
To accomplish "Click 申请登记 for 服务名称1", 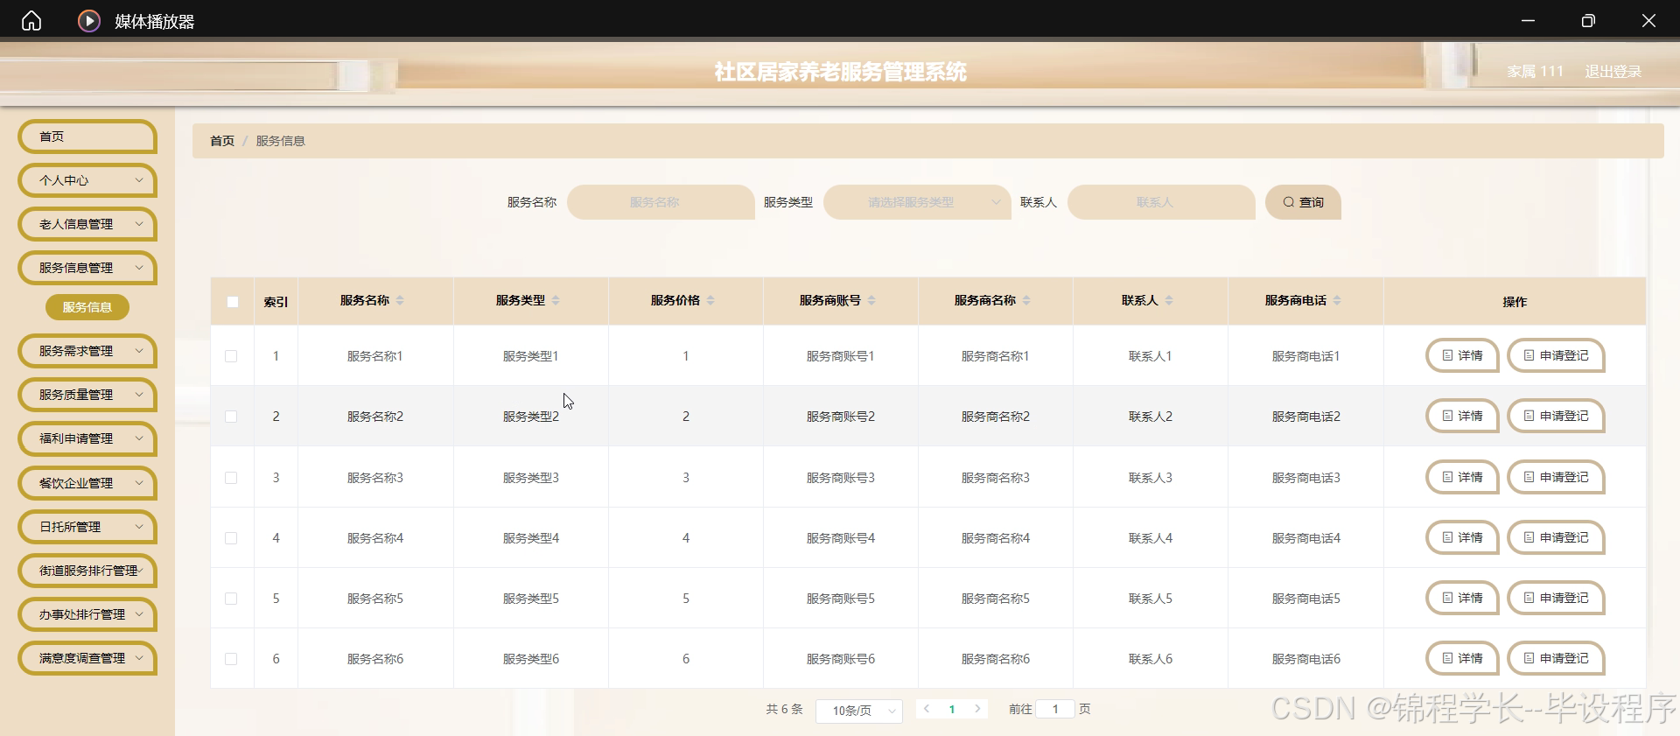I will click(1556, 355).
